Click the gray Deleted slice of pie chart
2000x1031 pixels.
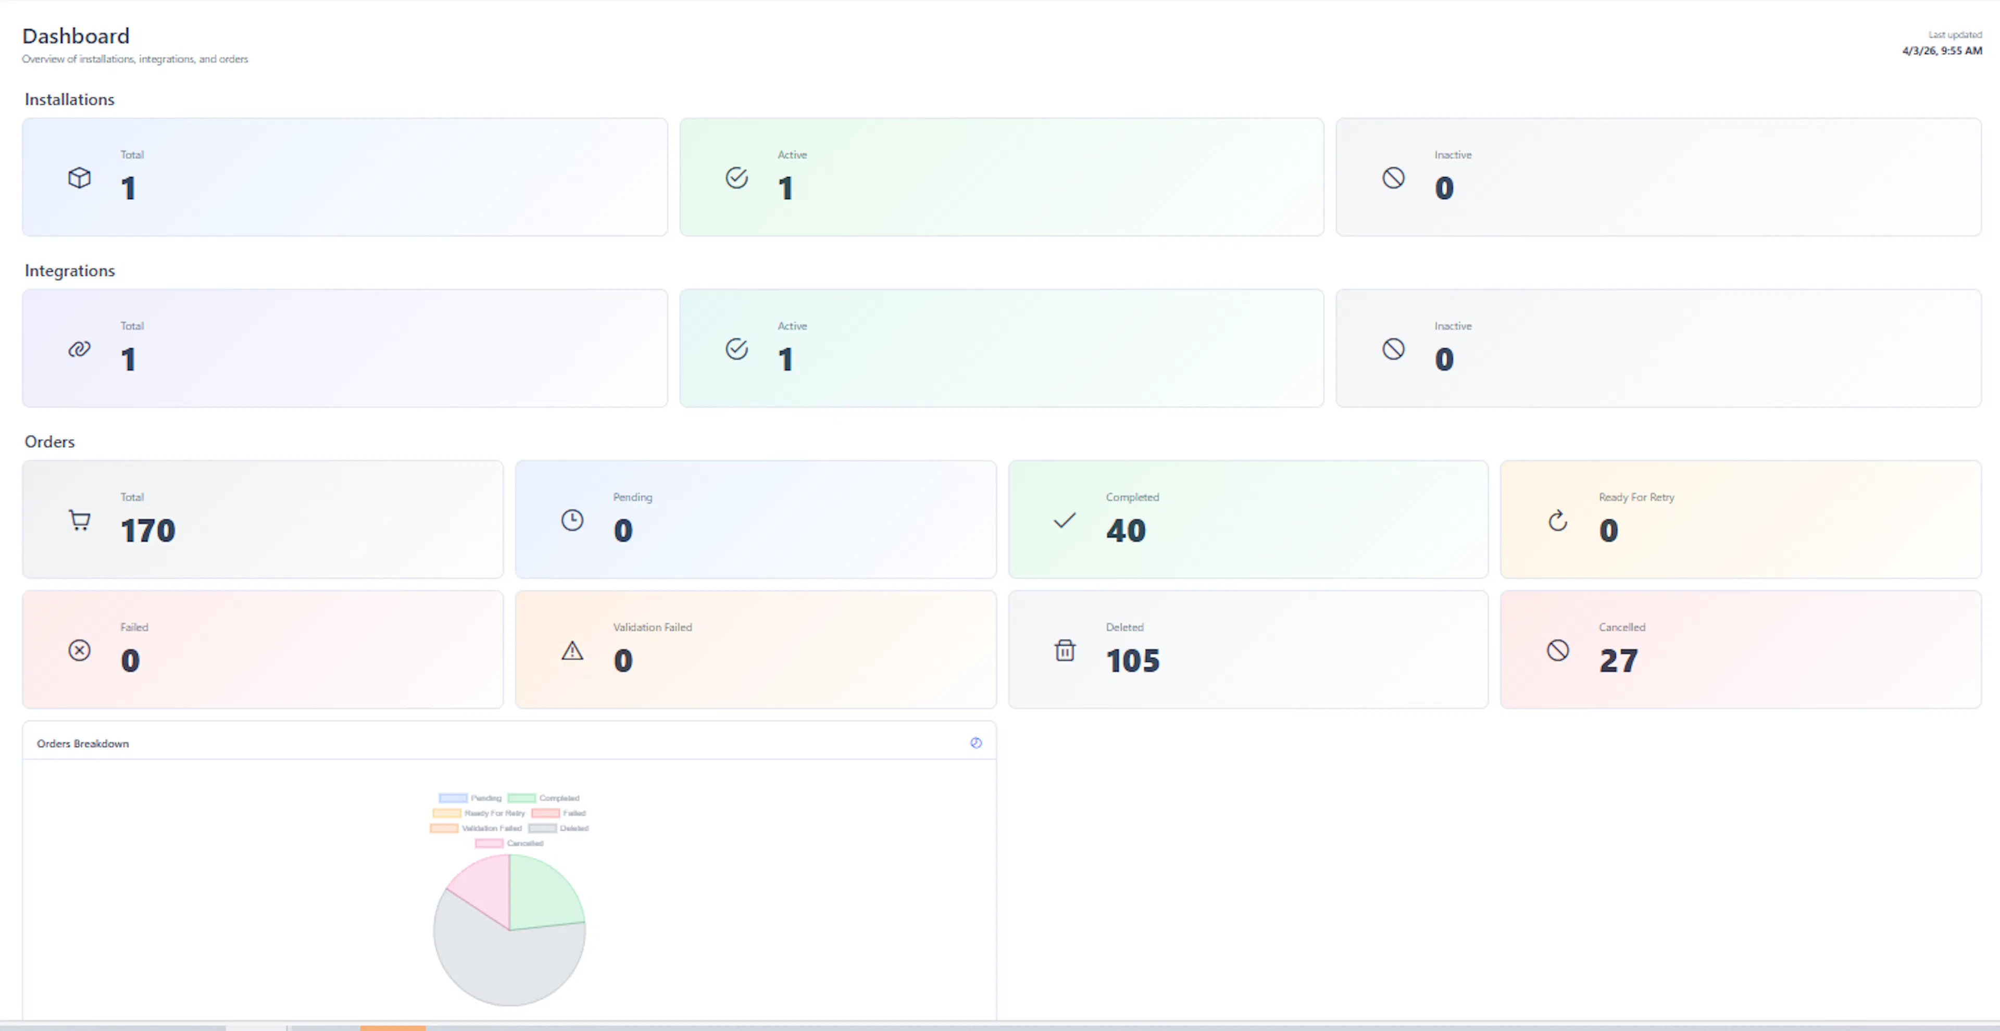click(505, 966)
